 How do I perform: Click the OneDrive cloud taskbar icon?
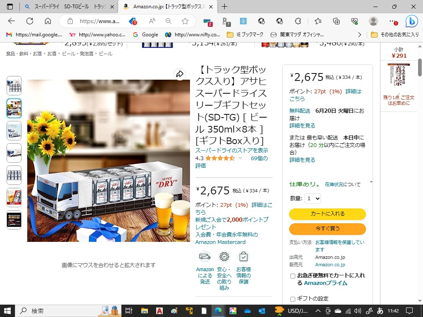pos(247,311)
